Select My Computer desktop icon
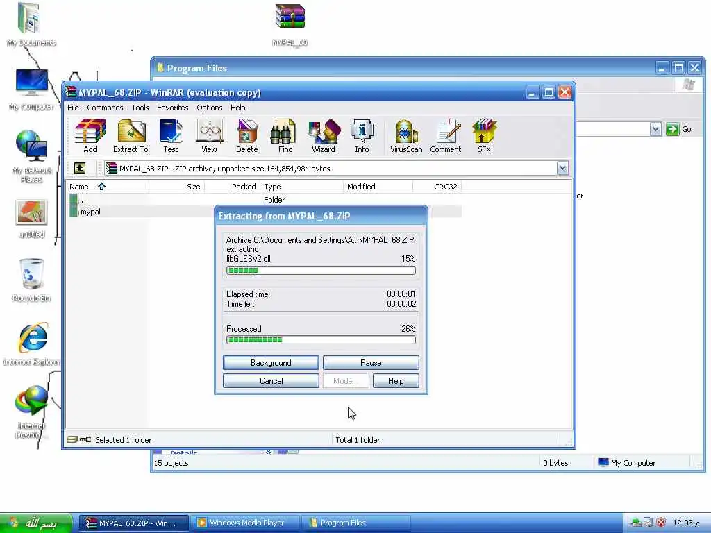 point(31,90)
